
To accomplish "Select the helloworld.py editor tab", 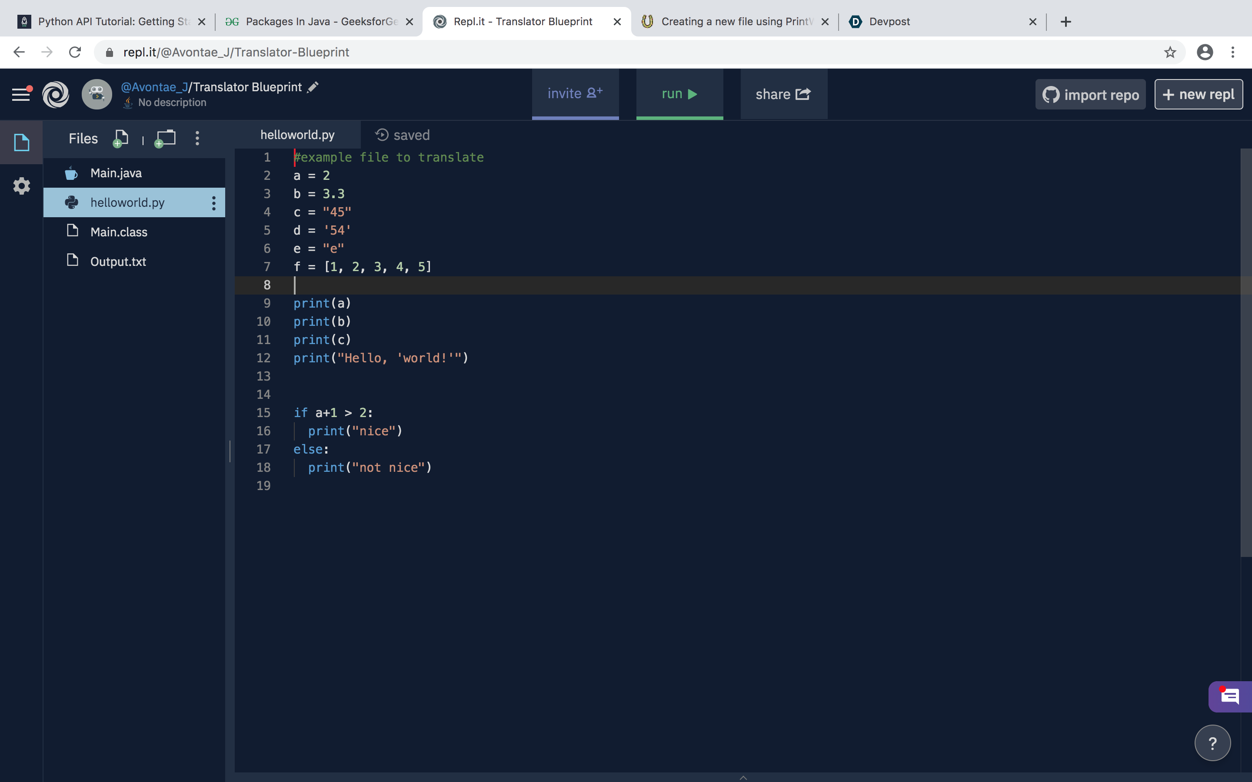I will 297,135.
